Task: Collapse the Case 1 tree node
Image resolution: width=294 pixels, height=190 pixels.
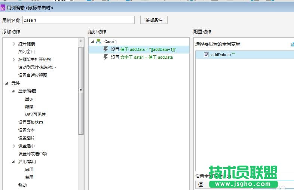Action: pyautogui.click(x=92, y=42)
